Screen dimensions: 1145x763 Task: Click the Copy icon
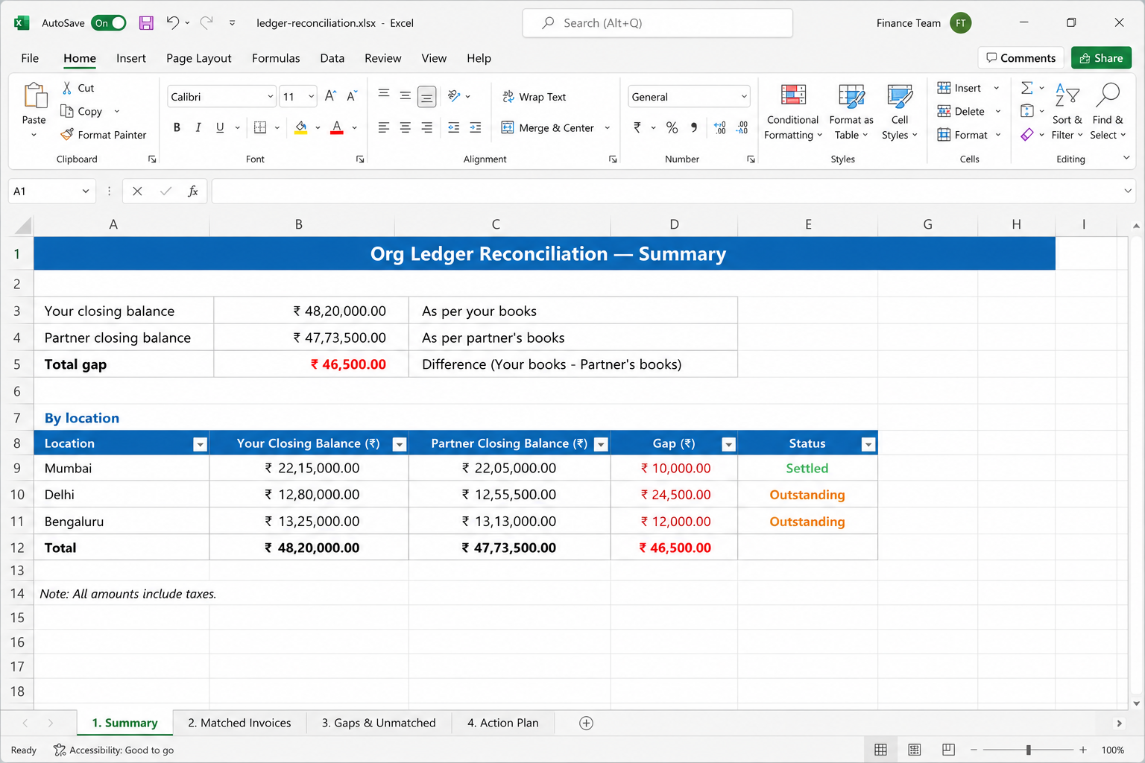(67, 111)
